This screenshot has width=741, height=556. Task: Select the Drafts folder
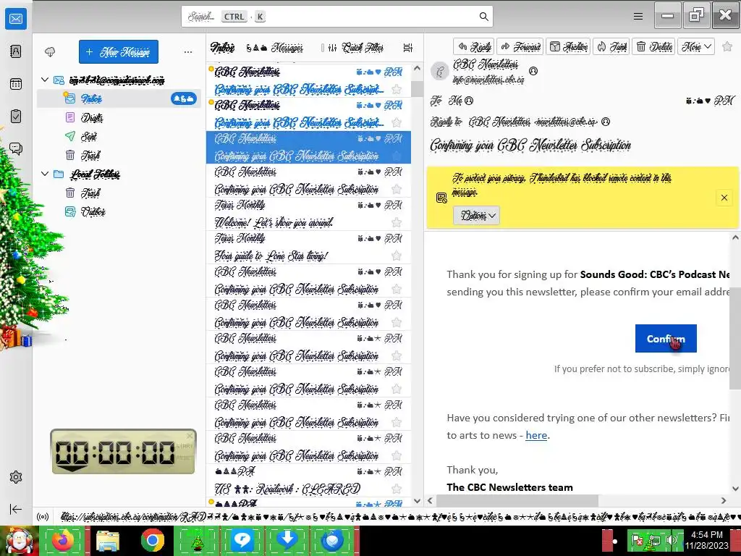(x=119, y=117)
